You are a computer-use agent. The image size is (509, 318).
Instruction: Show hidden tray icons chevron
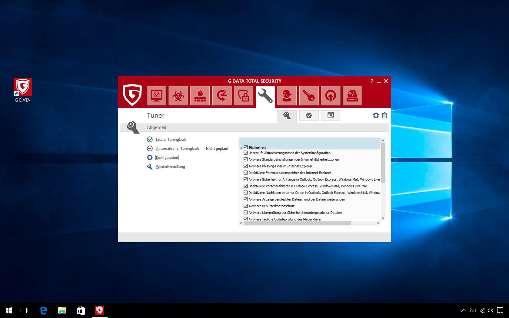click(464, 310)
